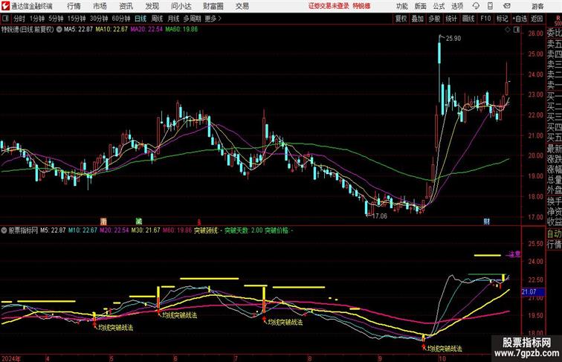Switch to 15分钟 period tab
Viewport: 562px width, 362px height.
pos(77,19)
